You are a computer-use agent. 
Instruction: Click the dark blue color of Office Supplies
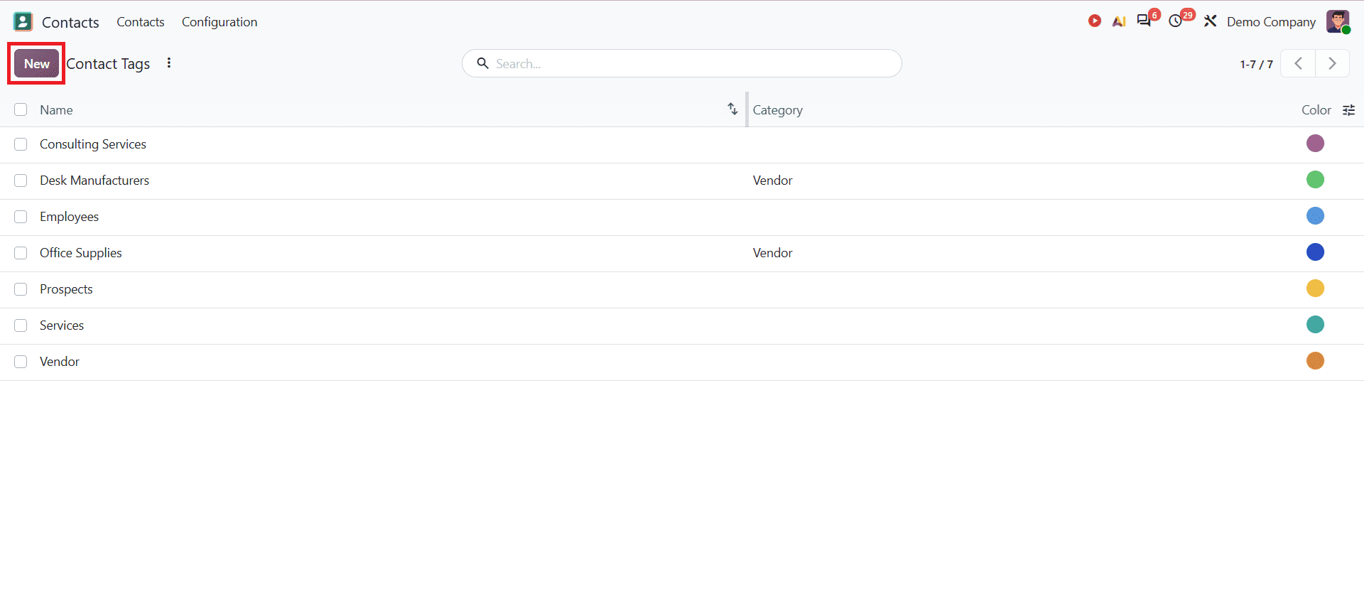(x=1315, y=252)
